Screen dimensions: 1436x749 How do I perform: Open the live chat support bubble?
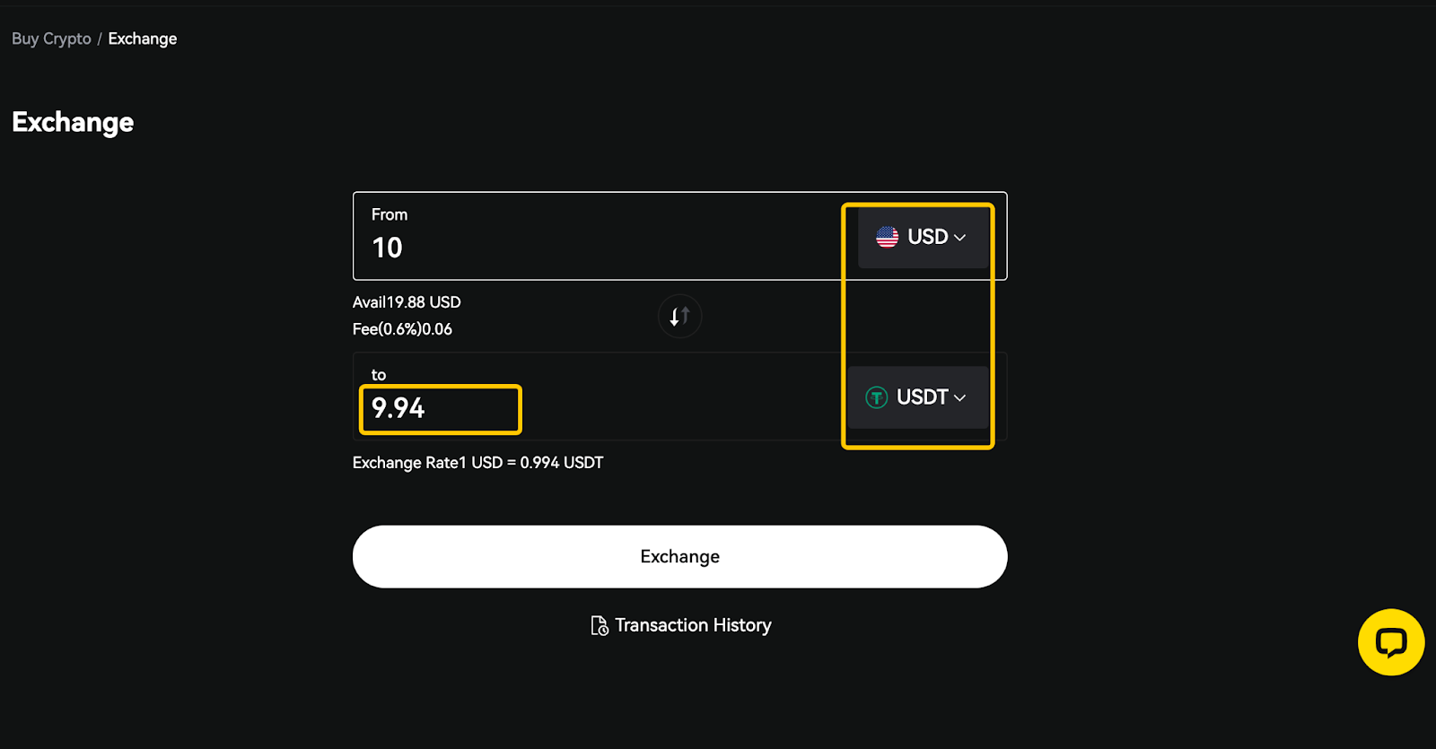click(x=1391, y=642)
